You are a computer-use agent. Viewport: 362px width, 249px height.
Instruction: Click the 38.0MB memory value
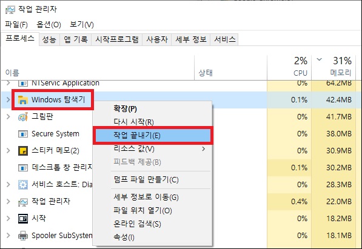click(339, 134)
